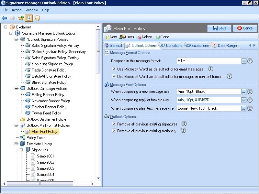
Task: Toggle the console tree view toolbar icon
Action: 29,18
